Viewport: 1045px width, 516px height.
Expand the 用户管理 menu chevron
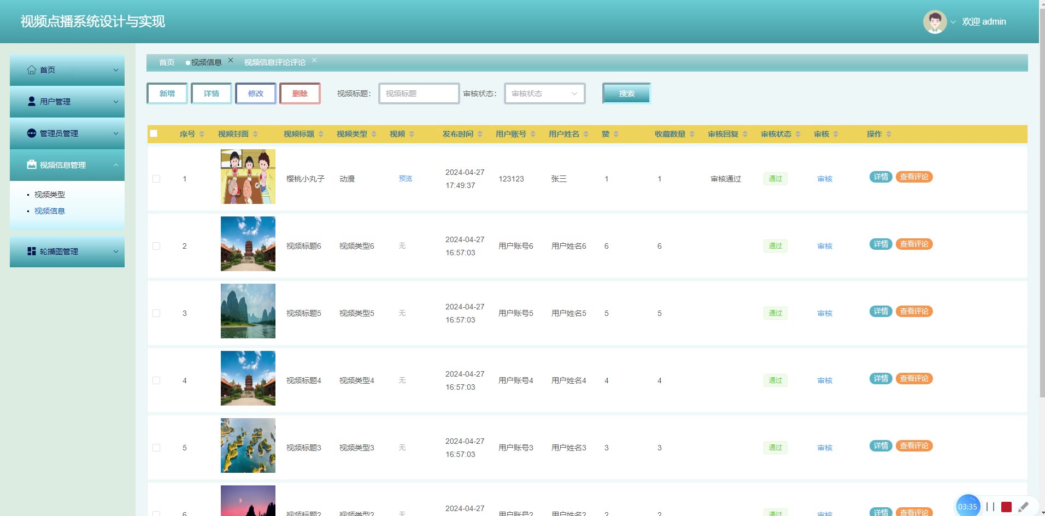(x=115, y=102)
